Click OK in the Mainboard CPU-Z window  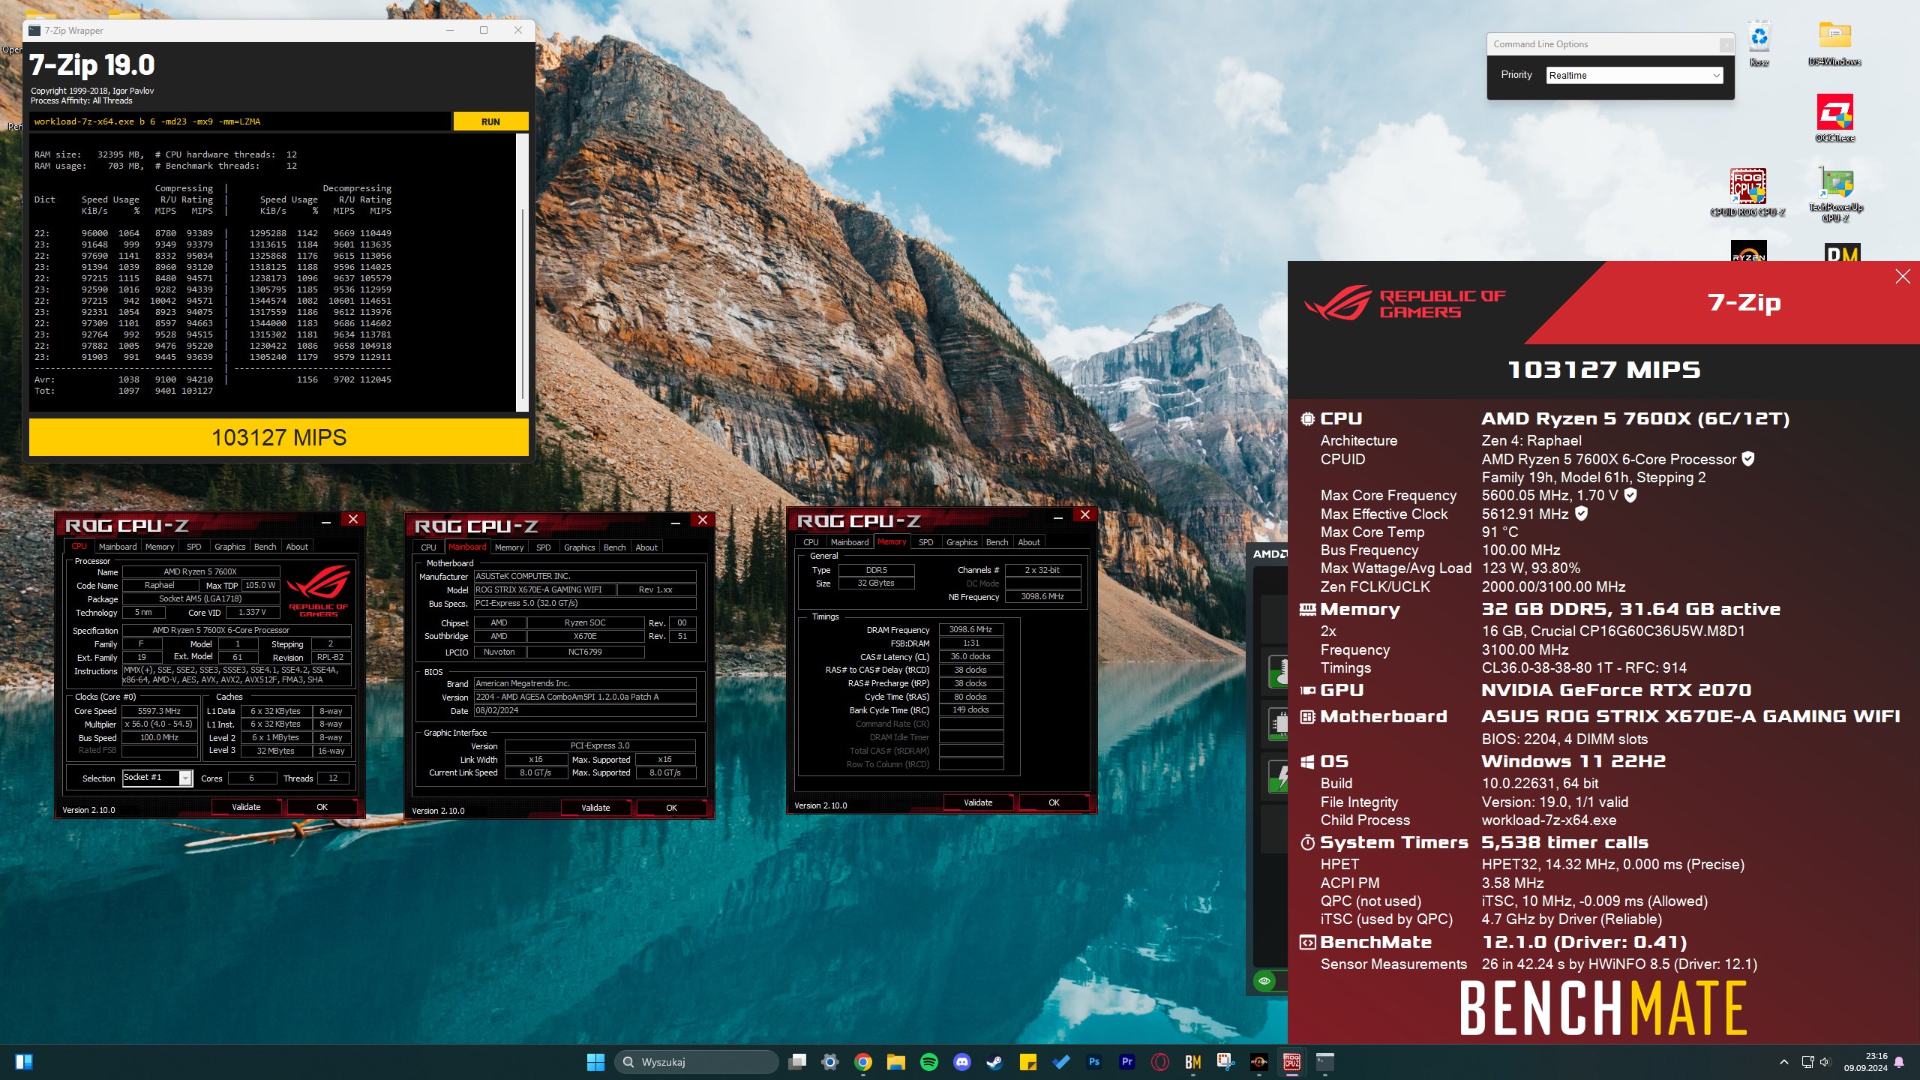[671, 808]
